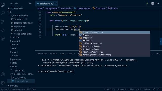Select the createdata.py editor tab
The height and width of the screenshot is (91, 162).
46,4
